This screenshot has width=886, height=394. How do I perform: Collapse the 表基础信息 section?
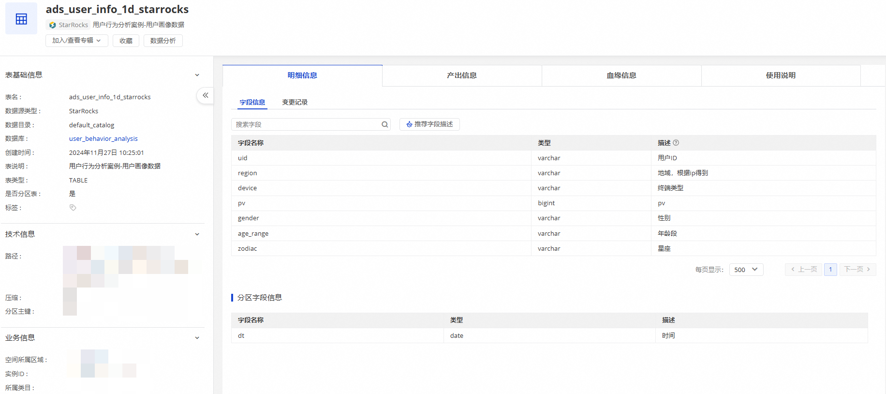coord(197,75)
